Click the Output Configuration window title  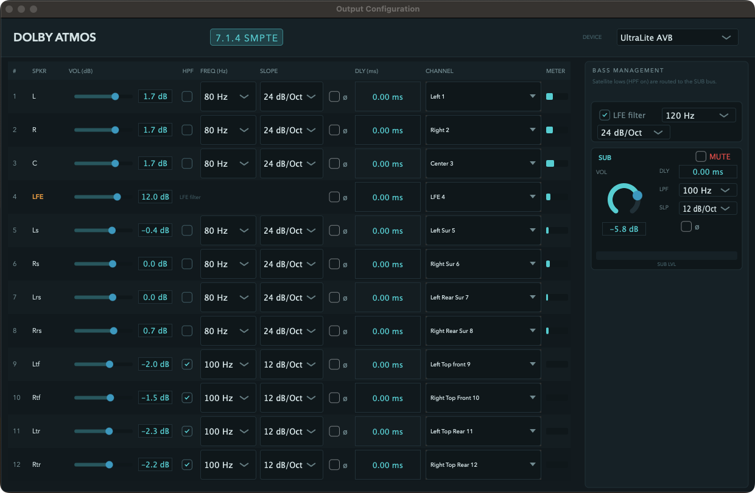377,9
